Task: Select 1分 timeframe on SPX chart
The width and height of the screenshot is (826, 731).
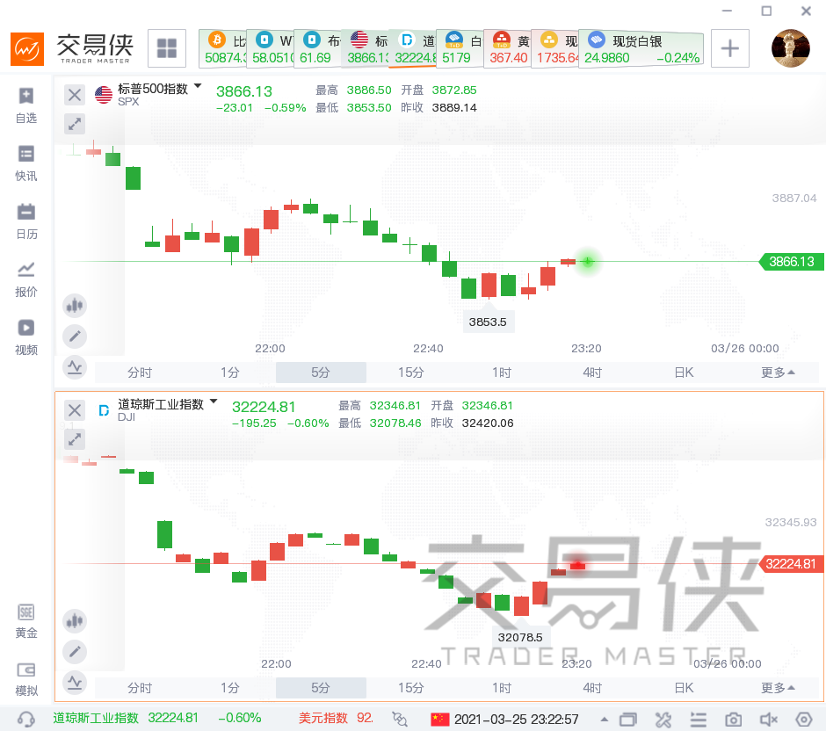Action: coord(230,373)
